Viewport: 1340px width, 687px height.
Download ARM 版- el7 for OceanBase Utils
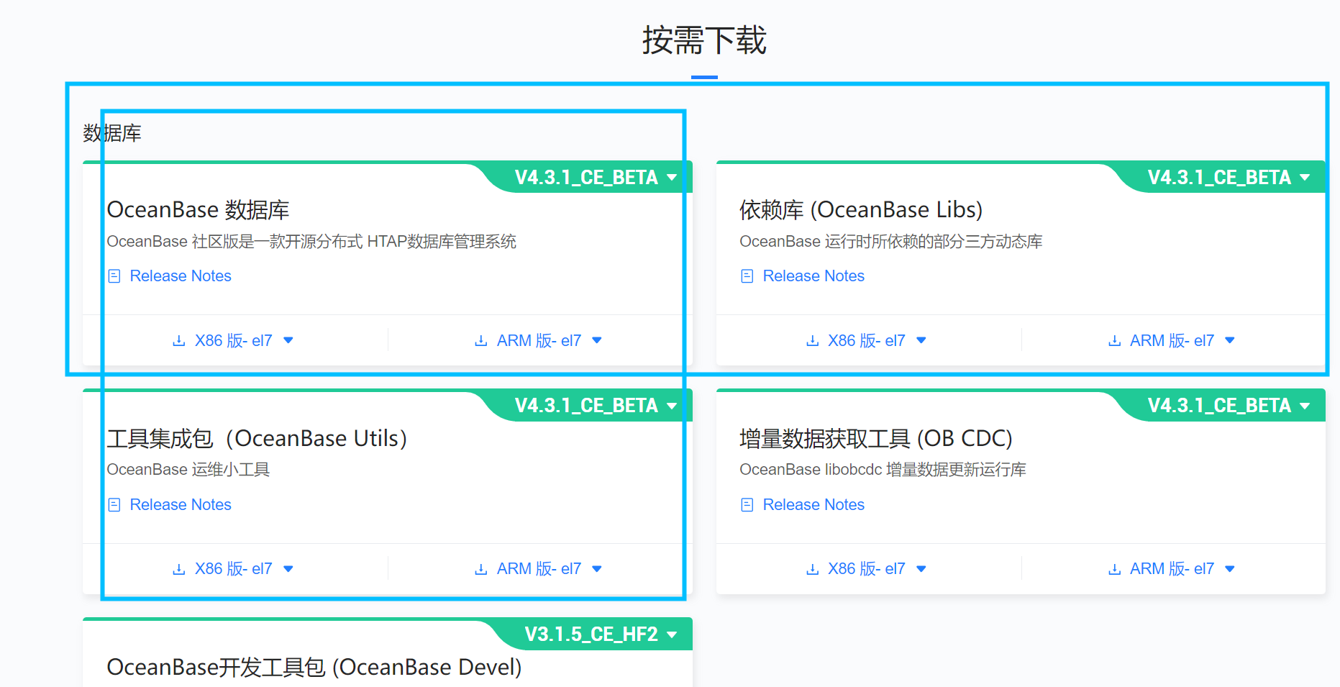pyautogui.click(x=538, y=569)
